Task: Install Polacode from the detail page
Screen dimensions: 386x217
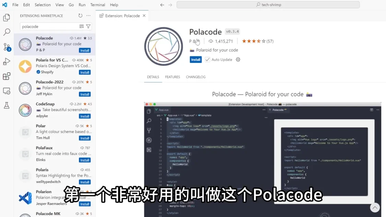Action: [x=196, y=60]
